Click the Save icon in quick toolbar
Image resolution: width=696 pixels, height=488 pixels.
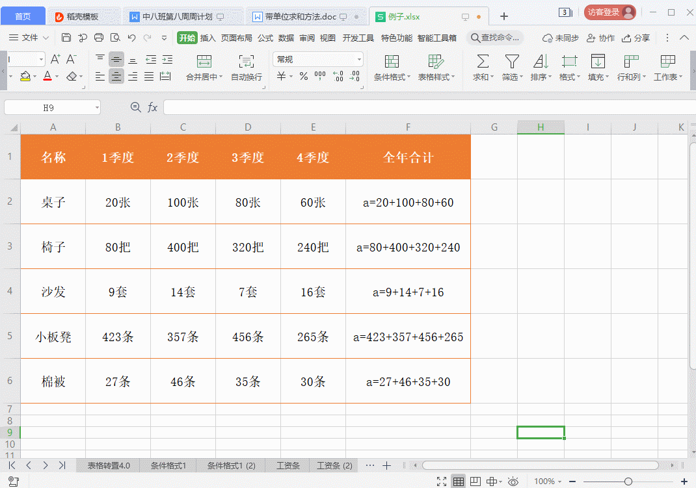pos(66,38)
